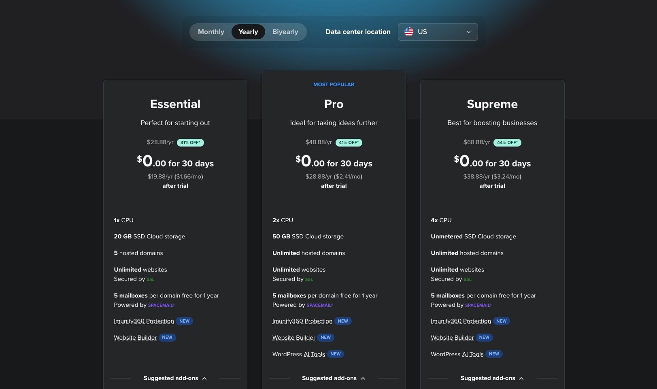Click the Spacemail logo in Pro plan
657x389 pixels.
tap(319, 305)
